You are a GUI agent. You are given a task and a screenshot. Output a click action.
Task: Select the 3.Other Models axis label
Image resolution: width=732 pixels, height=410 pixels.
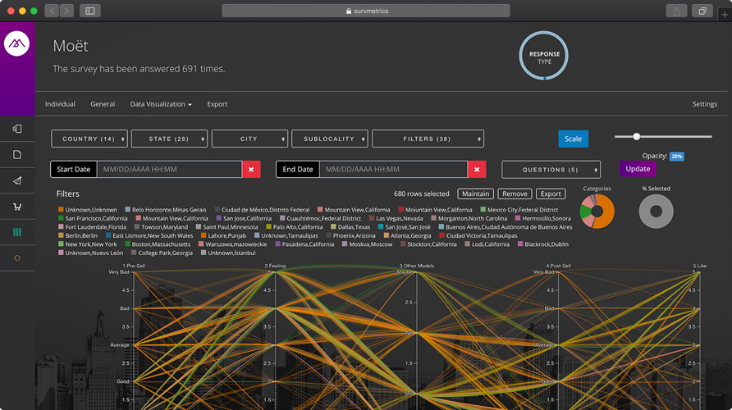416,266
